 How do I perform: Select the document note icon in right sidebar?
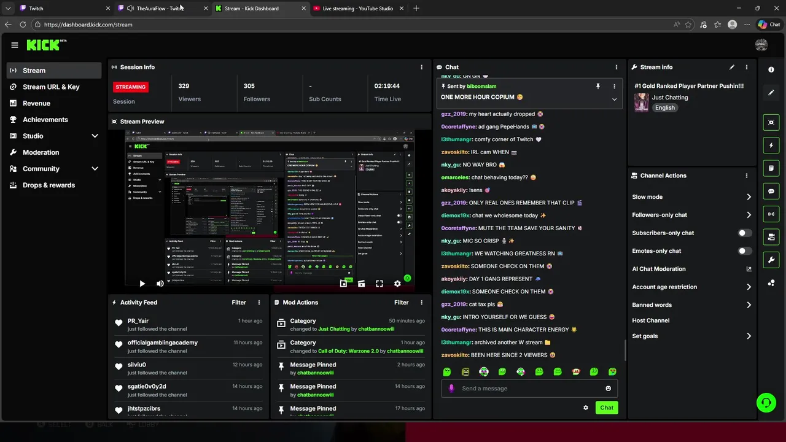(x=771, y=168)
